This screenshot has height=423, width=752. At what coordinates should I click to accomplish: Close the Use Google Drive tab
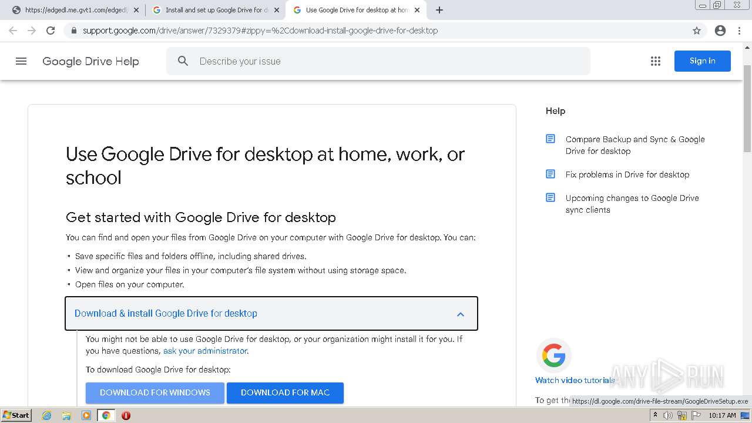(x=417, y=10)
